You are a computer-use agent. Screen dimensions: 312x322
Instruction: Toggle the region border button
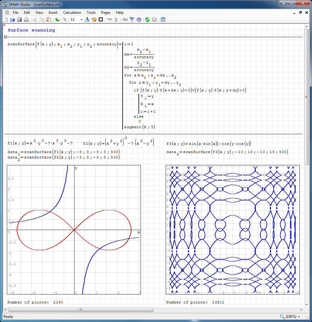tap(101, 20)
